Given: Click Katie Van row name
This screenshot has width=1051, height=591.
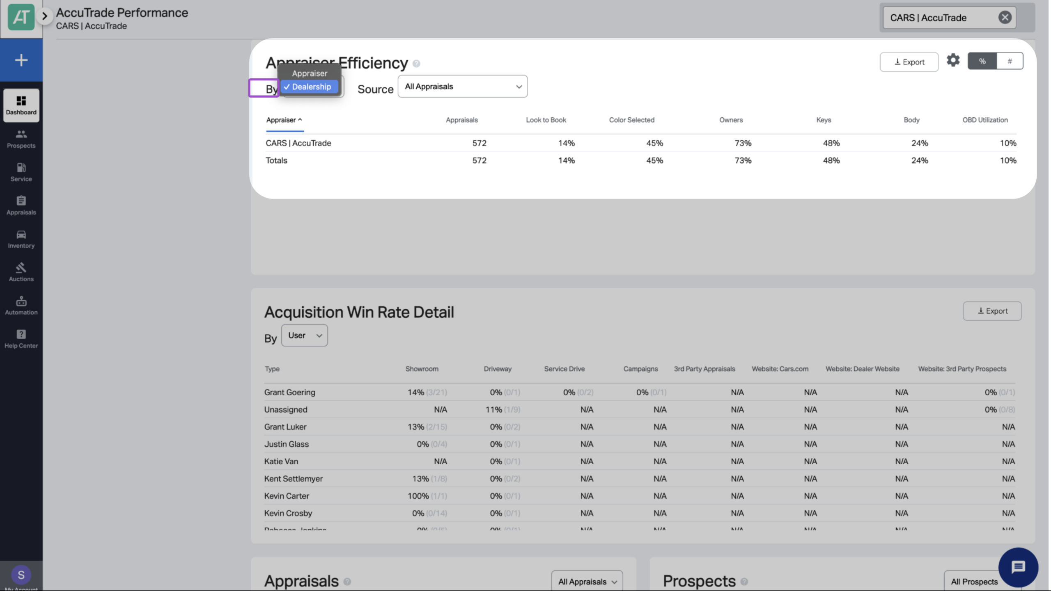Looking at the screenshot, I should (281, 461).
